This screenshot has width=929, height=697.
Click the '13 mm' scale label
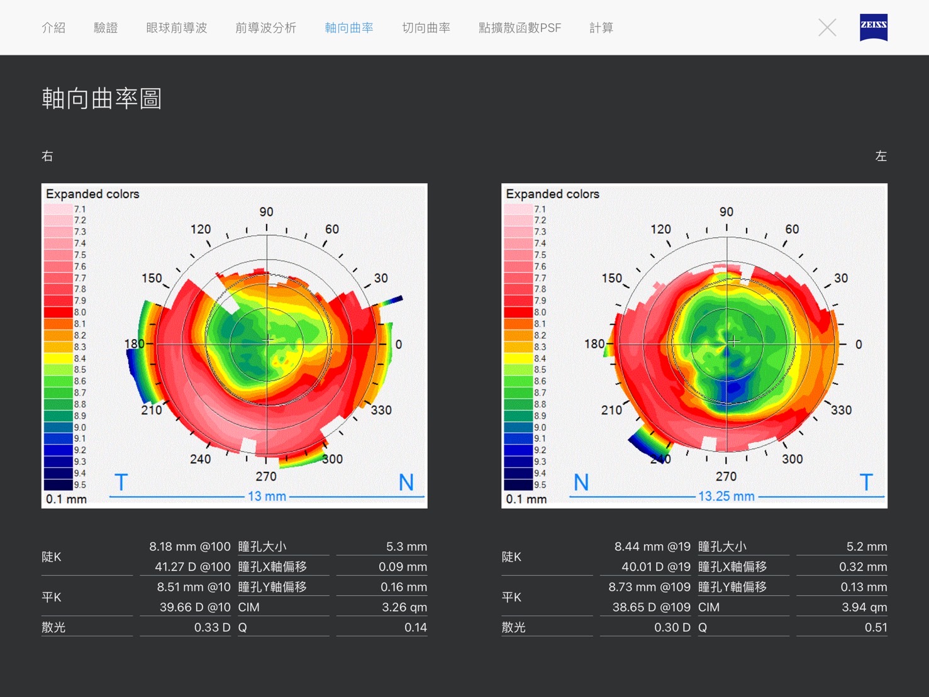pyautogui.click(x=267, y=496)
